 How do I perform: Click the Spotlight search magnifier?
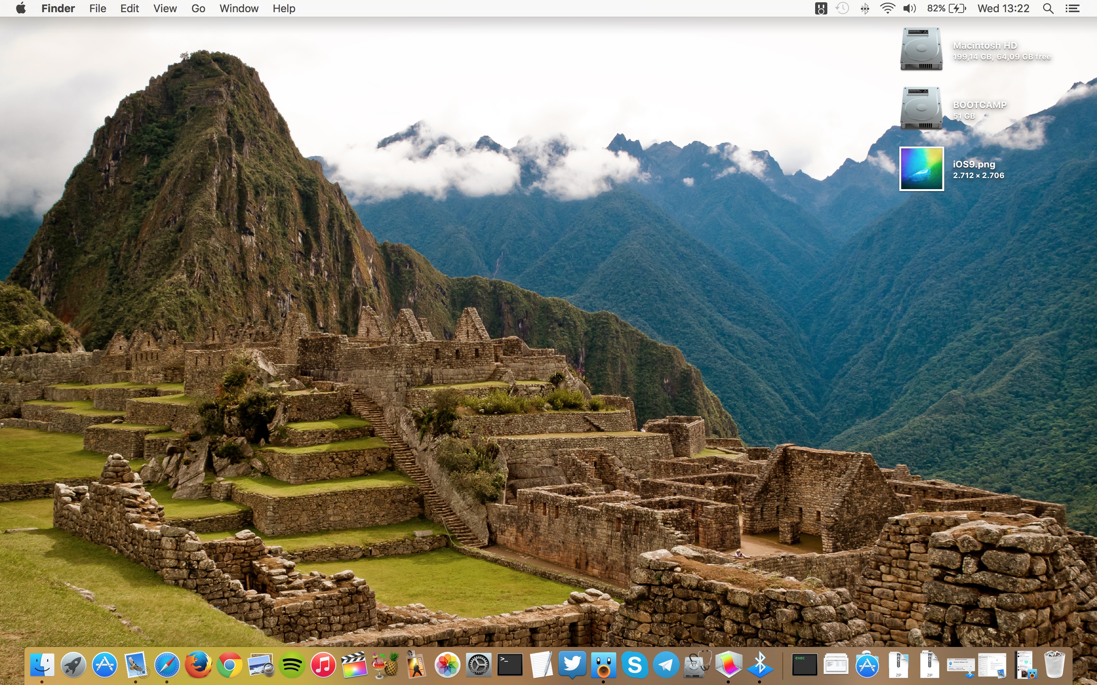pos(1048,9)
